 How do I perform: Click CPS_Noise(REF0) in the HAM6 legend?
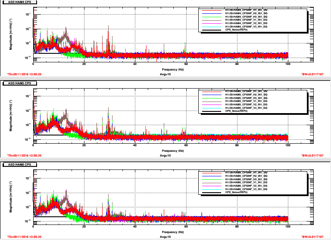[x=236, y=192]
